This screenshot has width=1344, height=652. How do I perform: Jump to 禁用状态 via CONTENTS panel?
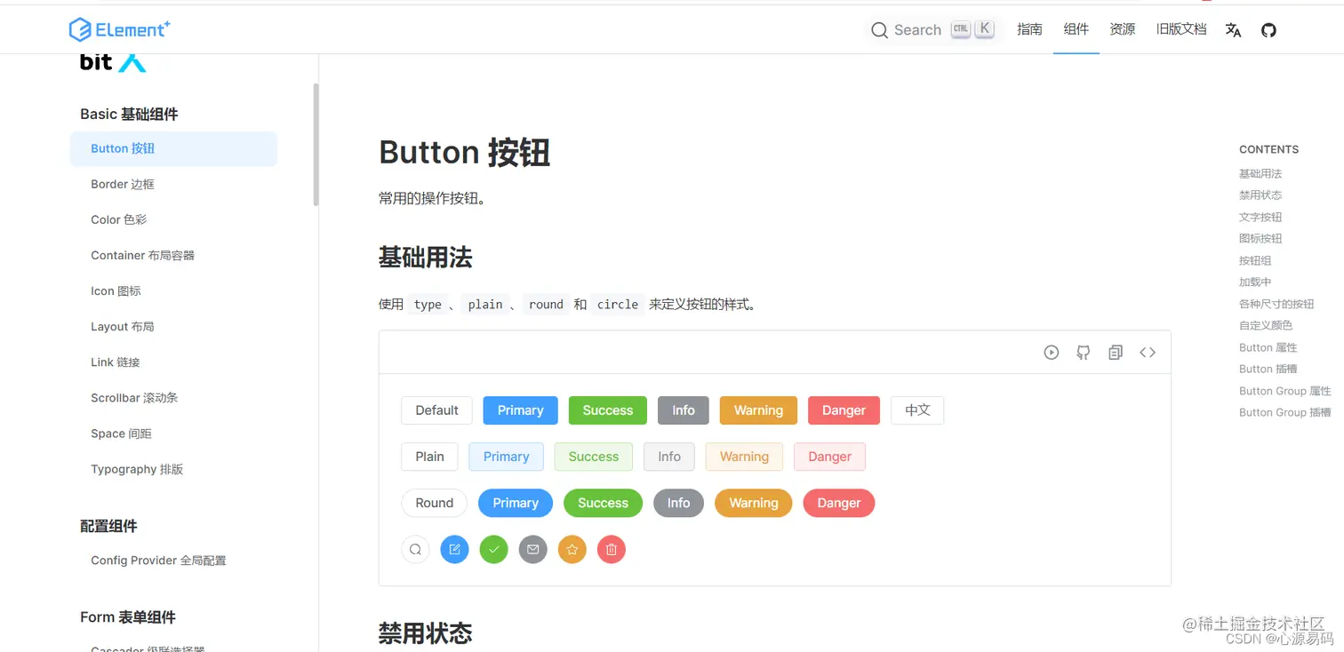[1259, 195]
